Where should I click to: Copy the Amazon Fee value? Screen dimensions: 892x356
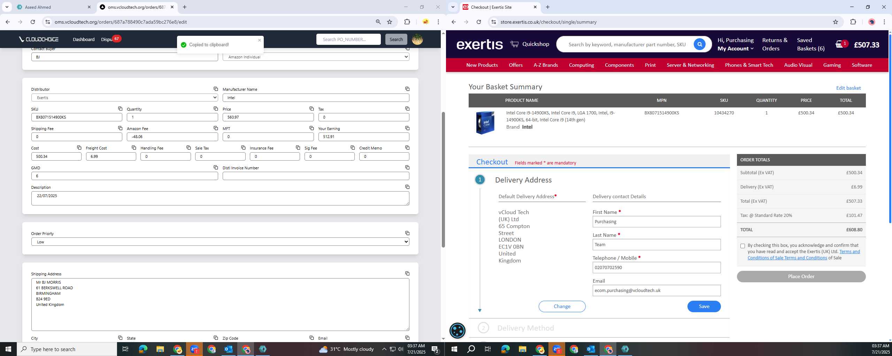point(216,128)
